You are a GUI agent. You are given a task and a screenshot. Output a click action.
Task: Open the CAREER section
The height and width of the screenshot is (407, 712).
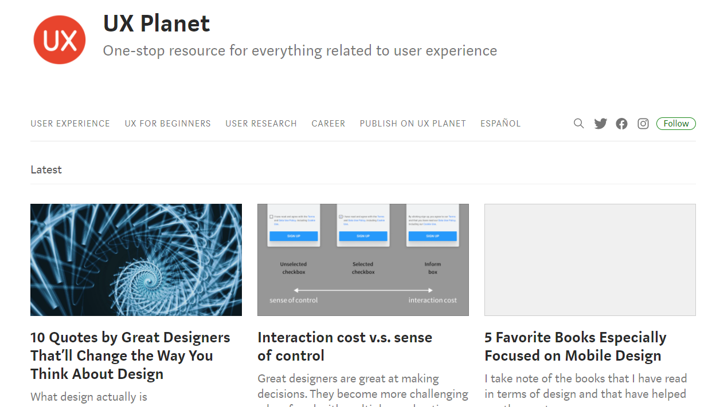coord(328,124)
